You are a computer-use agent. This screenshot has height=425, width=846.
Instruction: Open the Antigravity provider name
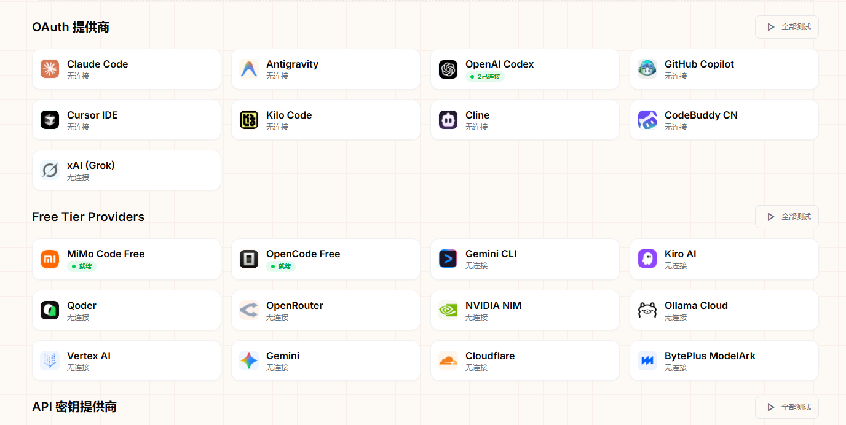pos(292,64)
